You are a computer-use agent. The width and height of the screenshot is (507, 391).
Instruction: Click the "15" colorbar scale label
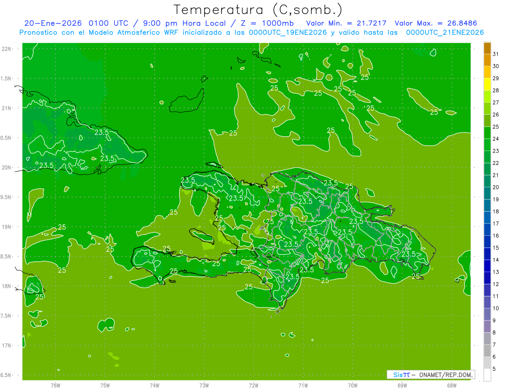click(x=496, y=248)
